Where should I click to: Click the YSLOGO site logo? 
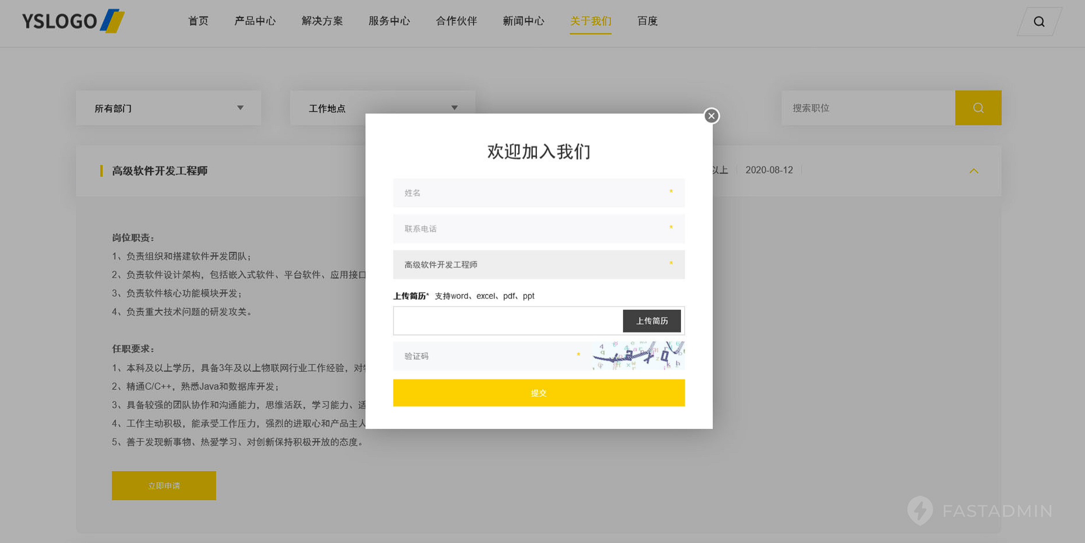72,21
